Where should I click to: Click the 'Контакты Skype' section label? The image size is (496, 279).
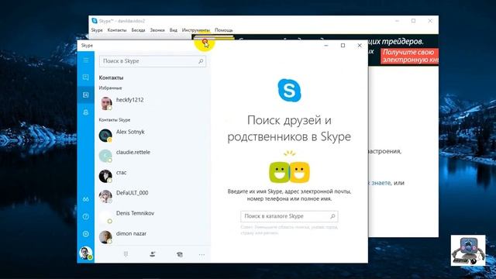115,120
